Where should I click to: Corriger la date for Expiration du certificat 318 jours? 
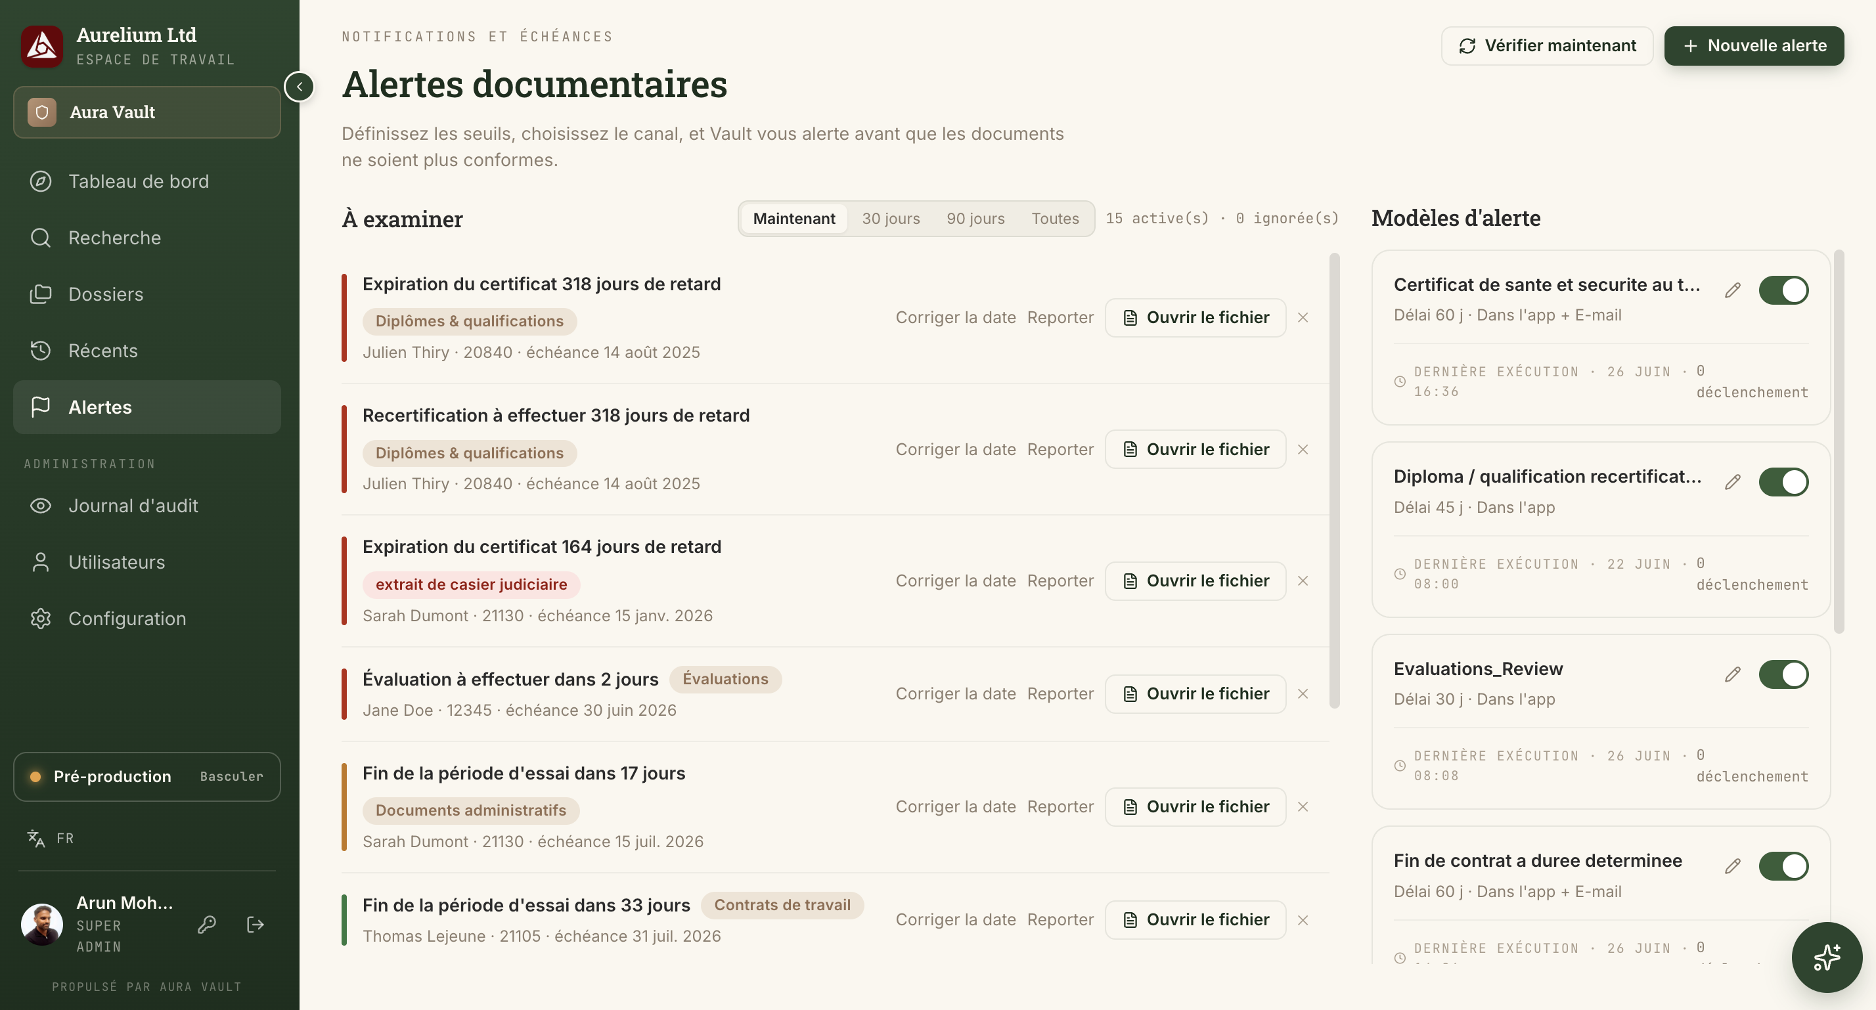[956, 317]
